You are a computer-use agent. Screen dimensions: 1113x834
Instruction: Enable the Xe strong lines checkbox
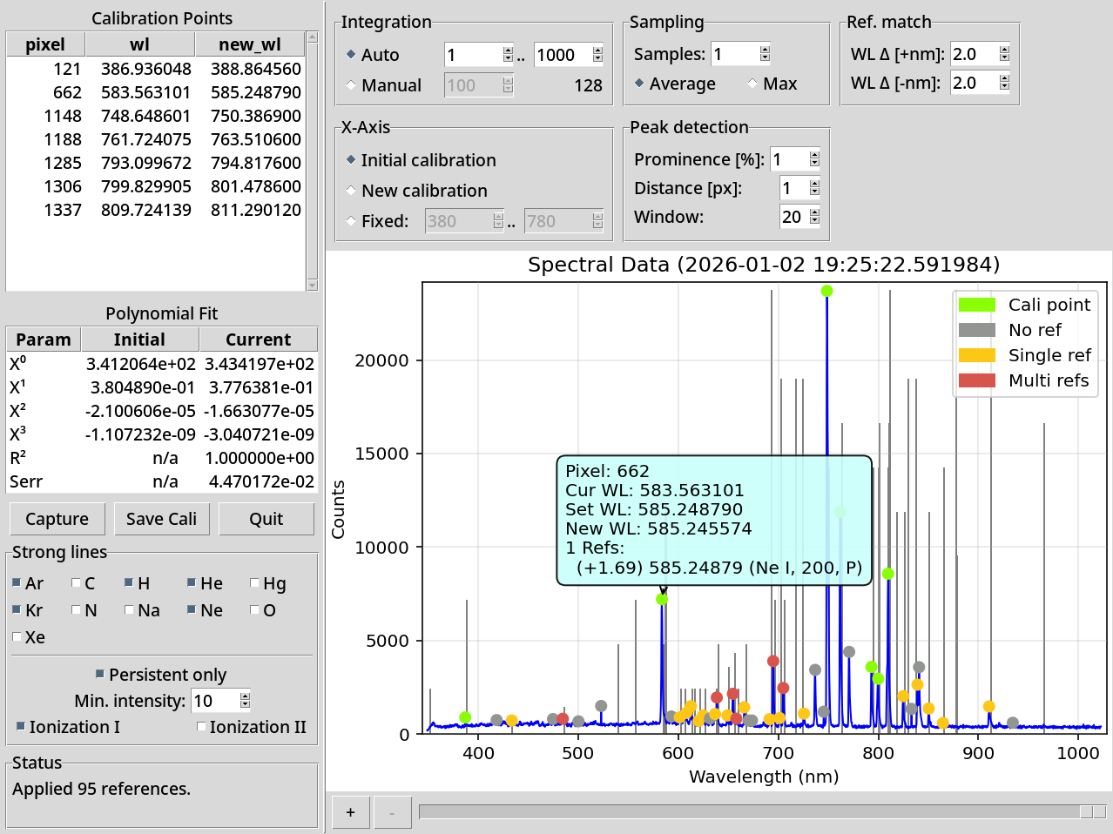click(17, 637)
